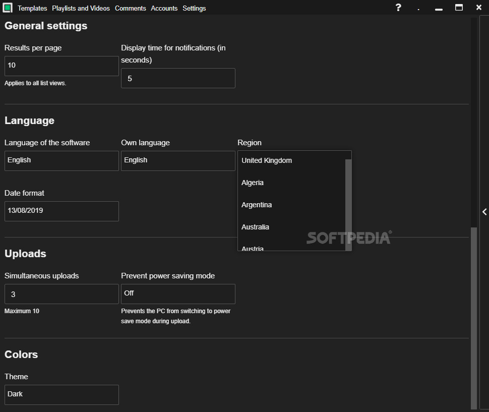Open the Templates menu
Image resolution: width=489 pixels, height=412 pixels.
coord(32,8)
